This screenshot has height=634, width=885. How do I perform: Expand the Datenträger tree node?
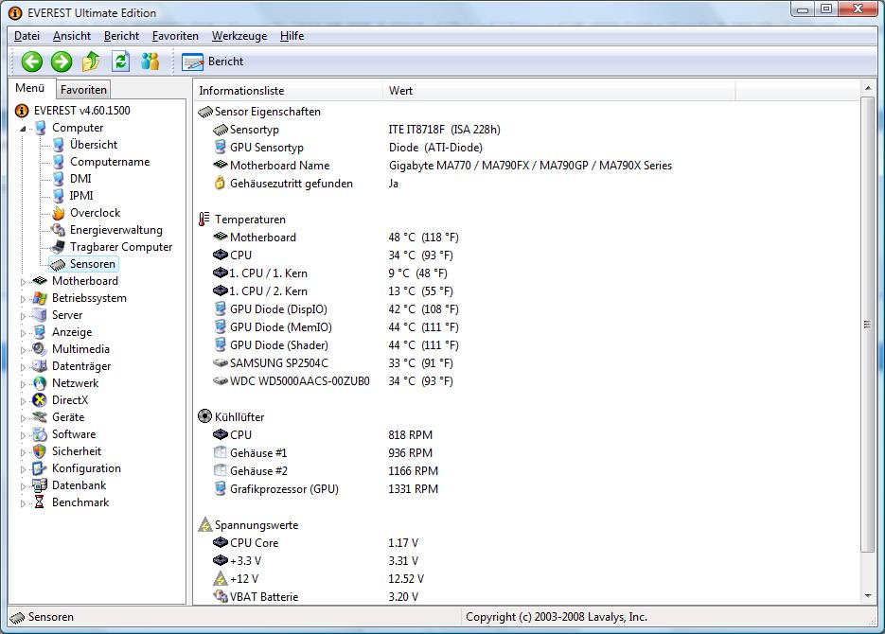(23, 366)
